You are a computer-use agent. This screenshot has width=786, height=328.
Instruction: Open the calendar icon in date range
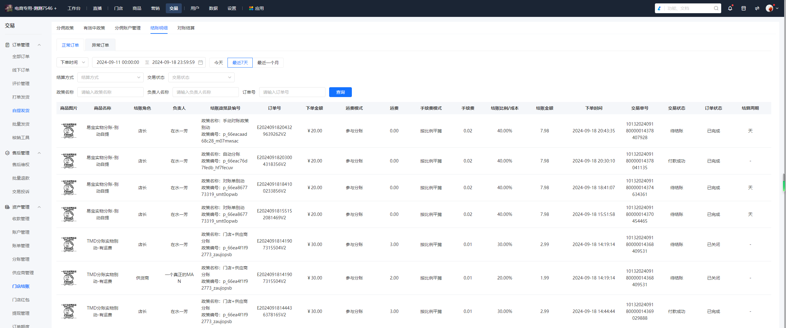(x=200, y=62)
